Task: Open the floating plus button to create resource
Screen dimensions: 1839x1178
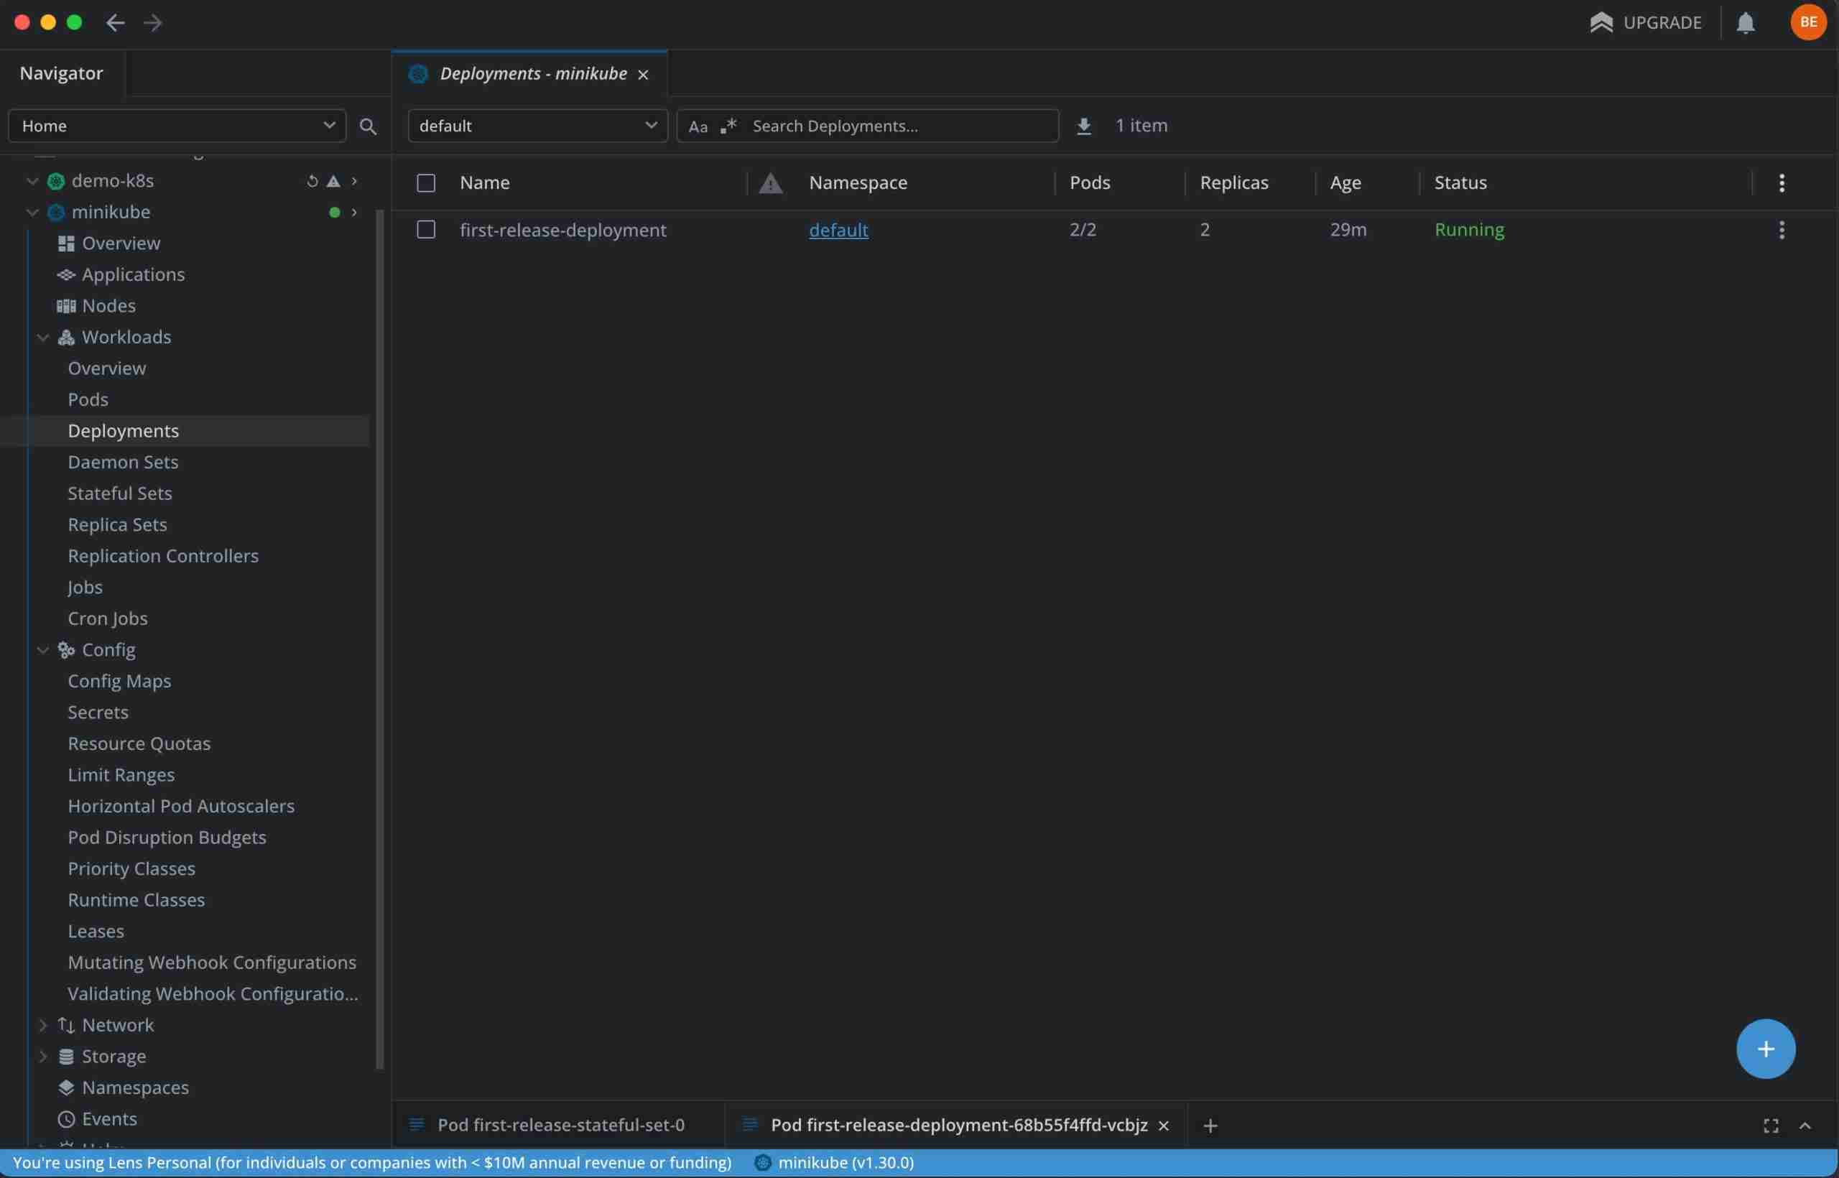Action: pyautogui.click(x=1765, y=1048)
